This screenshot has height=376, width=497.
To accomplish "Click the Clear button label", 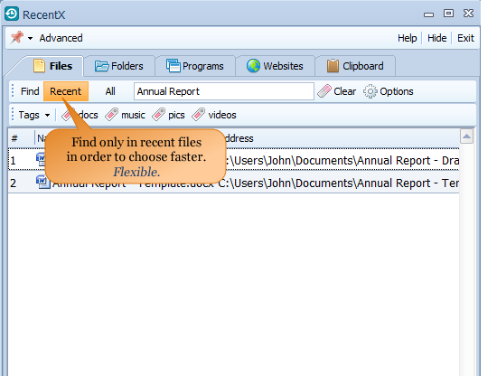I will coord(345,91).
